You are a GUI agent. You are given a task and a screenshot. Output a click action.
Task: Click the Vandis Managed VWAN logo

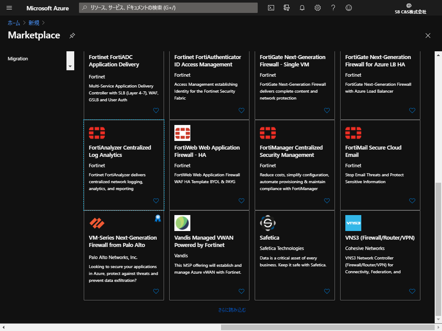(x=183, y=223)
